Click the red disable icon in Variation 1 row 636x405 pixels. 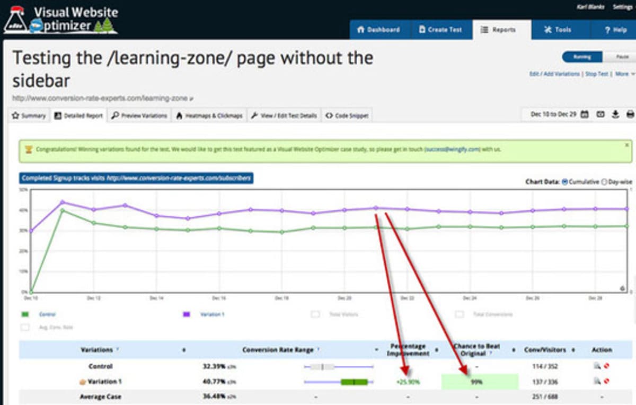click(606, 381)
